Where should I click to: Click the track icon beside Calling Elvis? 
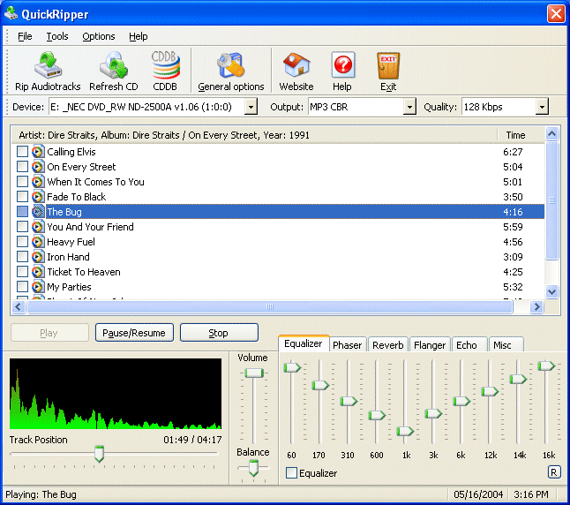click(38, 152)
